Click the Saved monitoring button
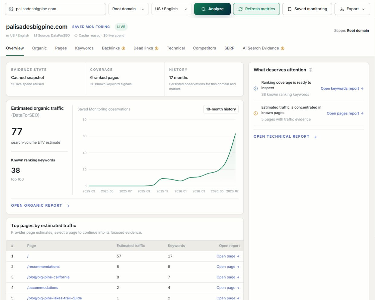 point(307,9)
